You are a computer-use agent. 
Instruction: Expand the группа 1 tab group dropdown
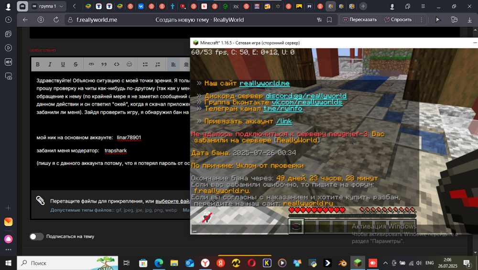click(61, 6)
